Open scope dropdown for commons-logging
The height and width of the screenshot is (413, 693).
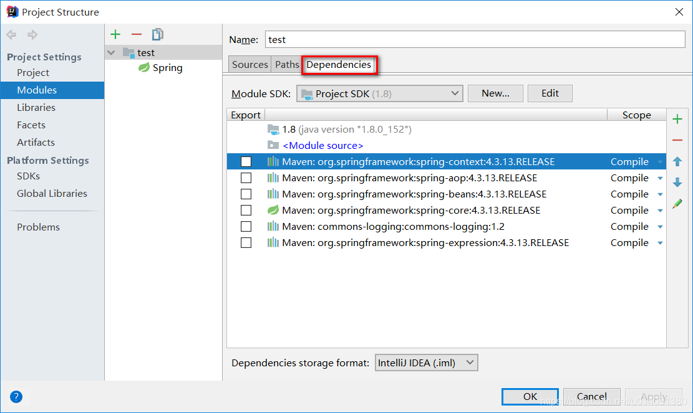point(660,227)
